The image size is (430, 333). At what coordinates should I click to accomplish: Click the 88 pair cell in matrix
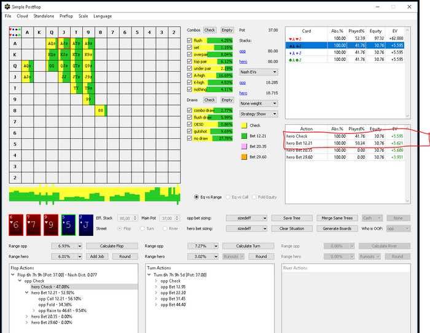pyautogui.click(x=101, y=110)
